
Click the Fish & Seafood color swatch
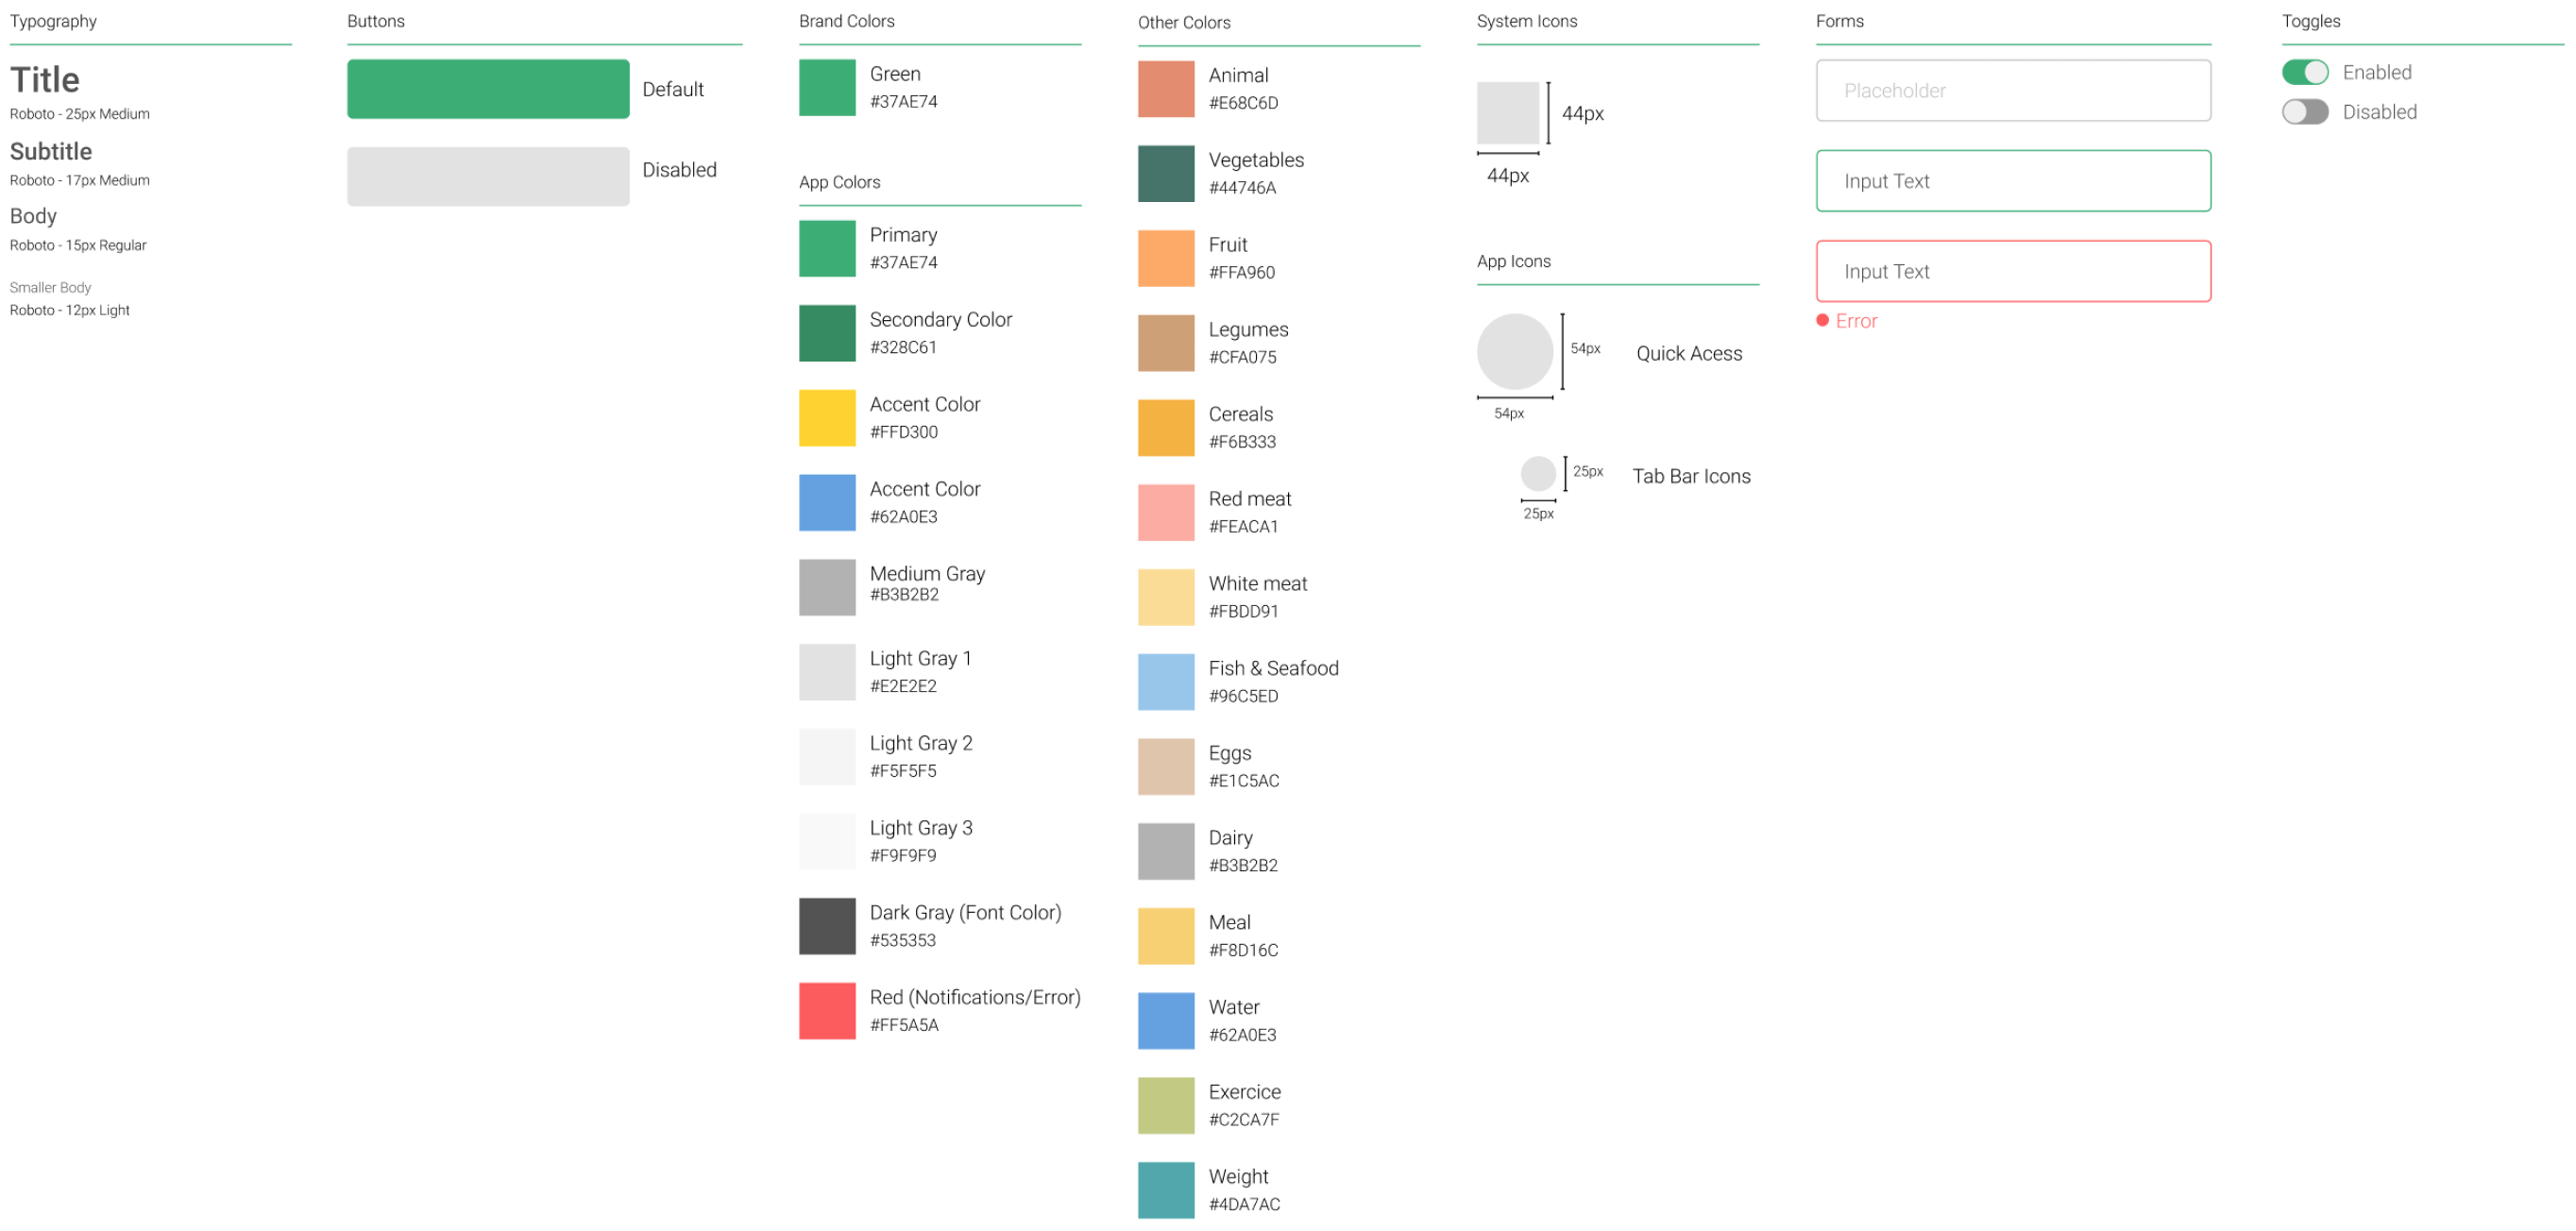[1165, 681]
